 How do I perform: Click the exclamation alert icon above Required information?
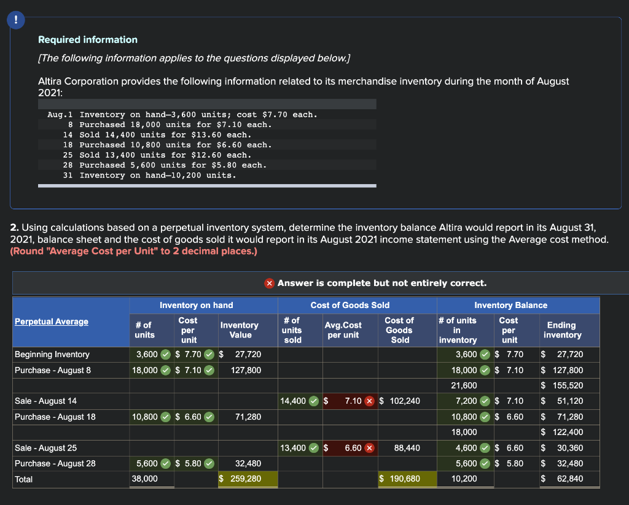click(x=16, y=20)
